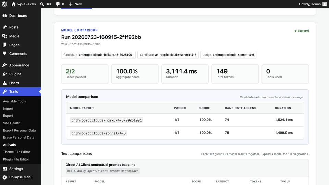Open the Import submenu link
Screen dimensions: 329x185
(8, 109)
